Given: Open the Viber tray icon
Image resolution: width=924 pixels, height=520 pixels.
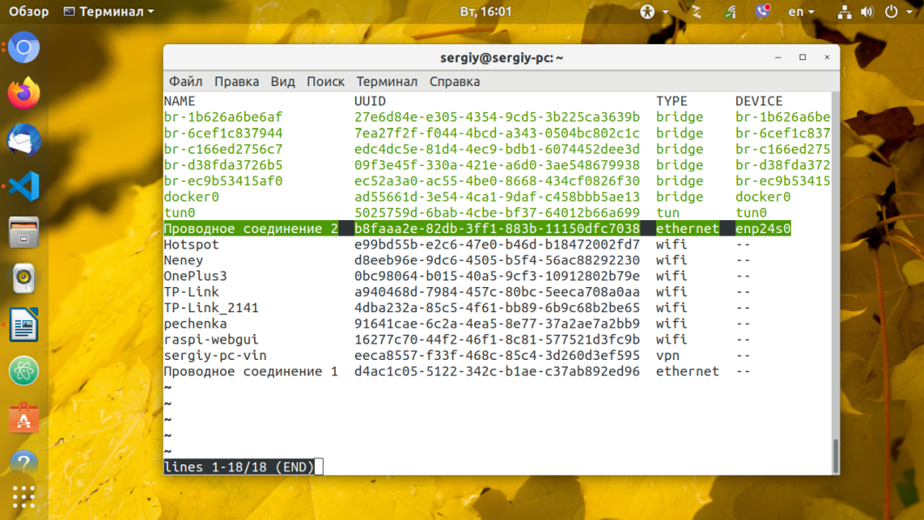Looking at the screenshot, I should coord(762,11).
